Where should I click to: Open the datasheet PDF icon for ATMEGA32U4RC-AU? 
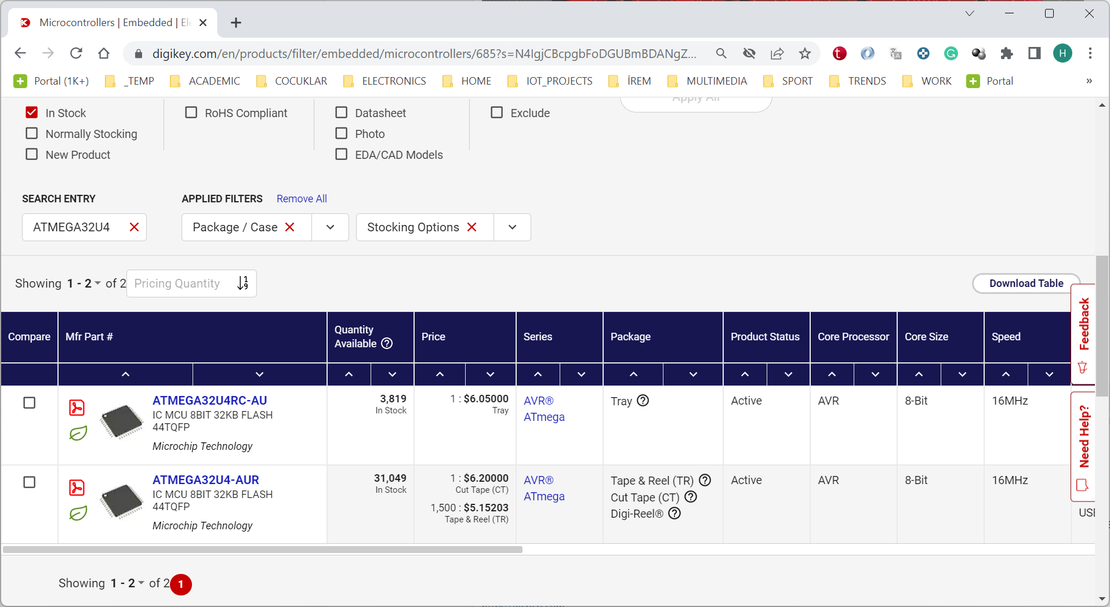(x=77, y=408)
